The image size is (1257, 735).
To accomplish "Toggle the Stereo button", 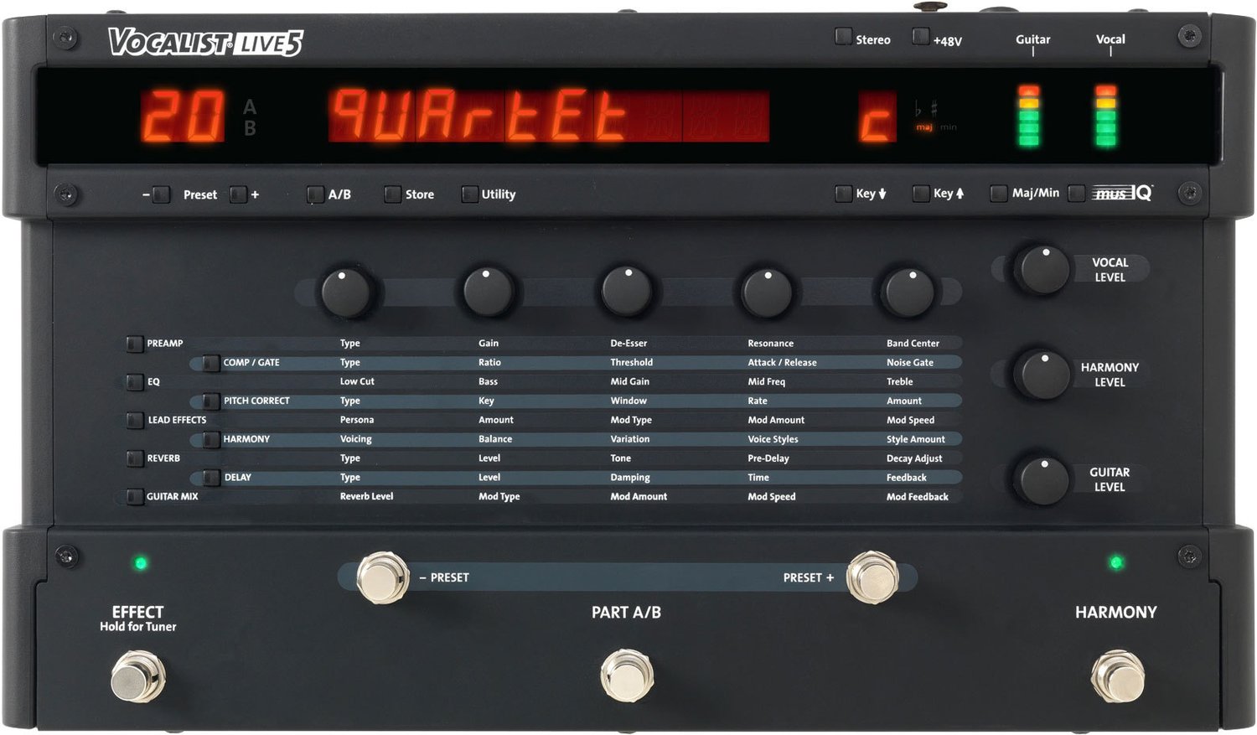I will (x=843, y=38).
